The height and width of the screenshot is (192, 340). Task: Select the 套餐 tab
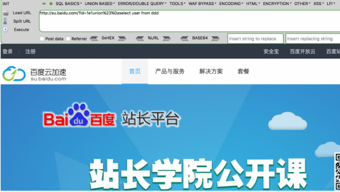[x=243, y=72]
